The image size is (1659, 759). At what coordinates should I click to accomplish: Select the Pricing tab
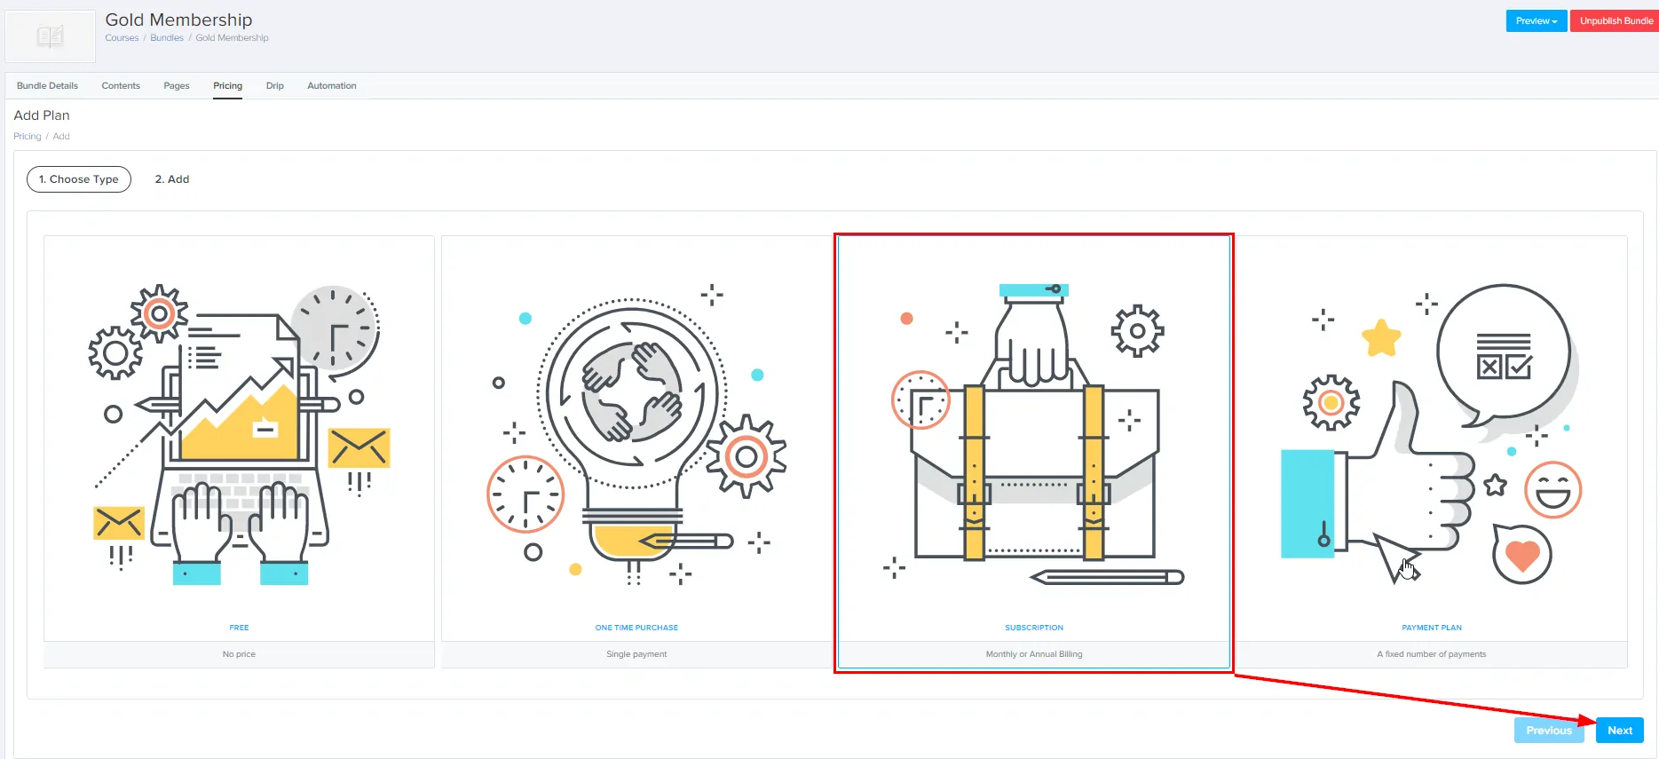[227, 86]
